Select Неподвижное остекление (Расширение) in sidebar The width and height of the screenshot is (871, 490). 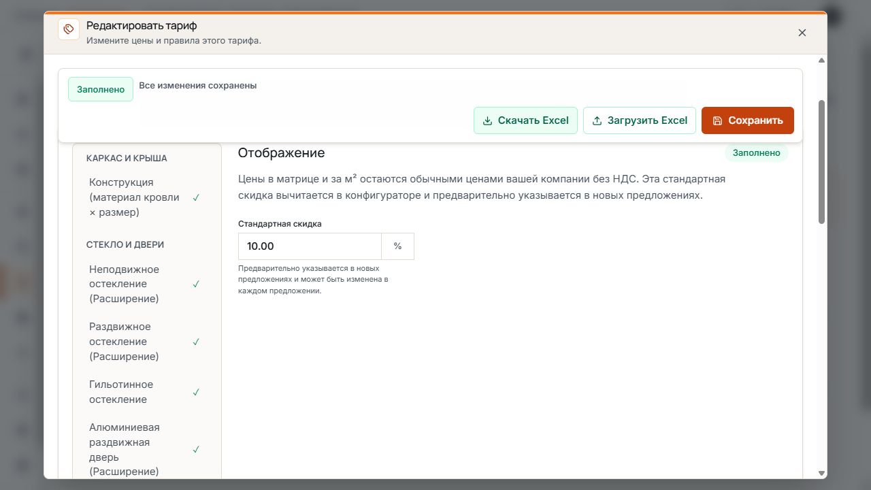[147, 284]
